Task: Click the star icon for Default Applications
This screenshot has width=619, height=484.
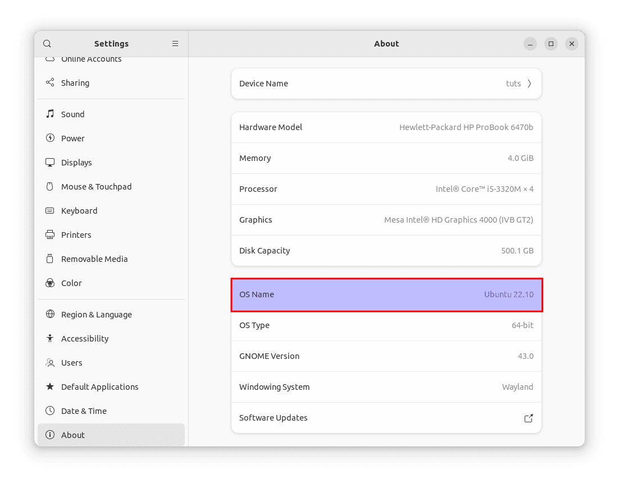Action: tap(50, 386)
